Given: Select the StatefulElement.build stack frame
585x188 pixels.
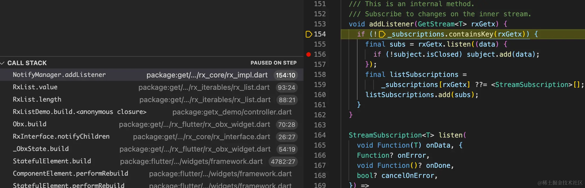Looking at the screenshot, I should pos(151,161).
